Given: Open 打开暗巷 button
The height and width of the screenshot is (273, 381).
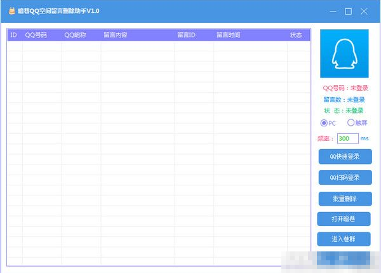Looking at the screenshot, I should pos(344,219).
